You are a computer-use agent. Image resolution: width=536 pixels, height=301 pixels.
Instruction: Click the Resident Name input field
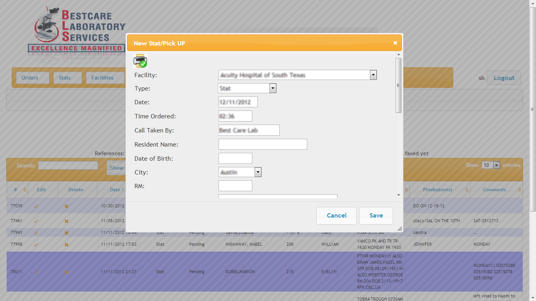(263, 144)
